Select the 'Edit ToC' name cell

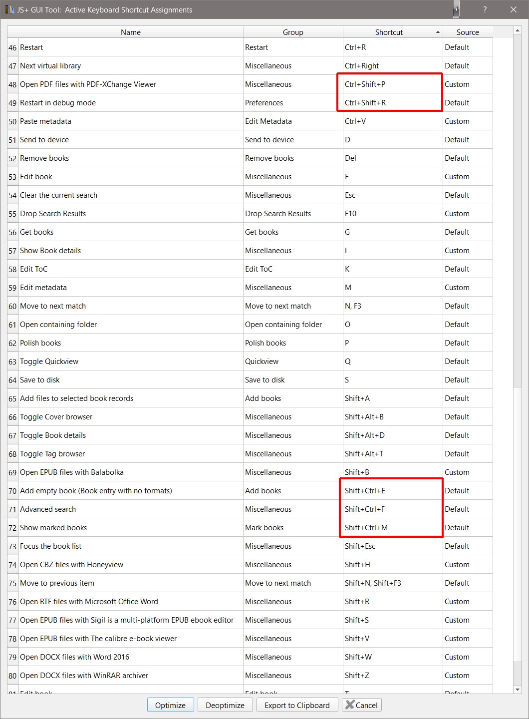tap(131, 269)
